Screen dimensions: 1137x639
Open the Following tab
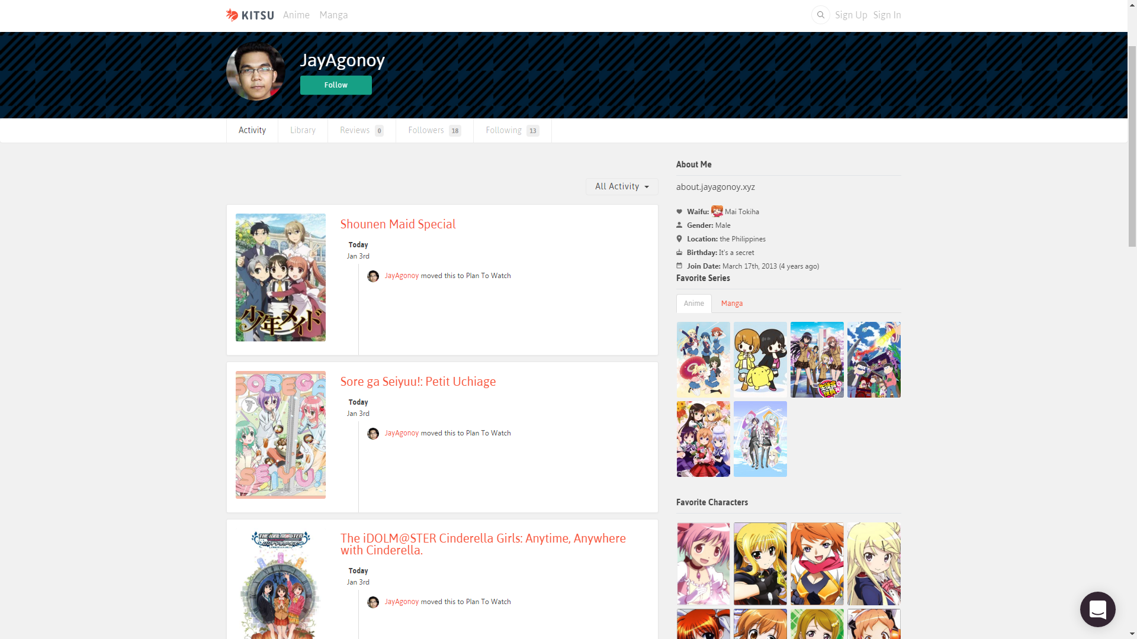click(x=512, y=130)
